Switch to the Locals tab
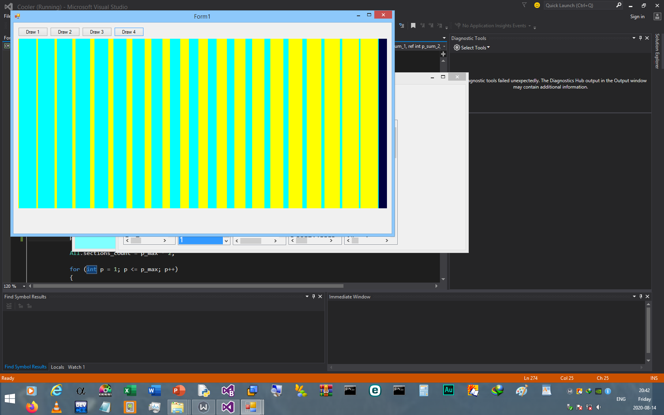The height and width of the screenshot is (415, 664). (57, 367)
